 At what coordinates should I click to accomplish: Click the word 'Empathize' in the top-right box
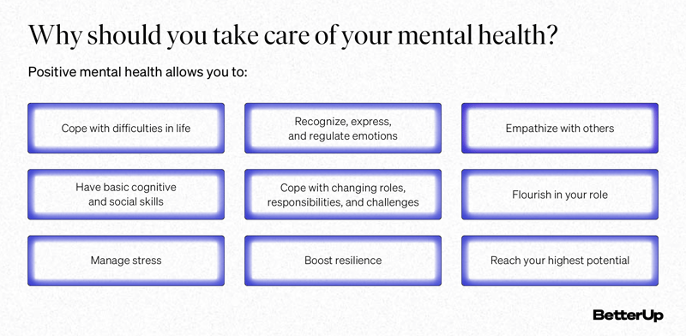(x=527, y=129)
